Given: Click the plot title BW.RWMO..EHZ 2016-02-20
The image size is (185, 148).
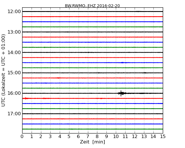Looking at the screenshot, I should [92, 6].
